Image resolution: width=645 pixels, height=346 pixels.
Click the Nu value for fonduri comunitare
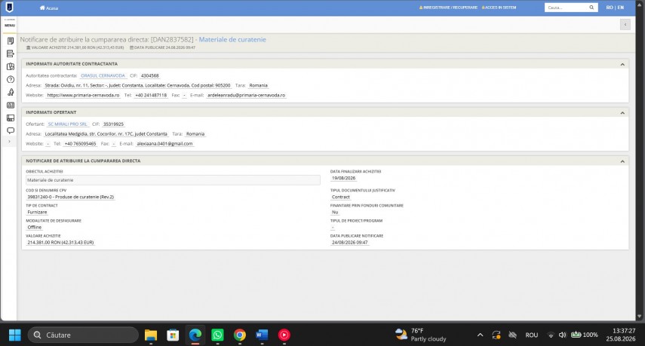[x=335, y=212]
